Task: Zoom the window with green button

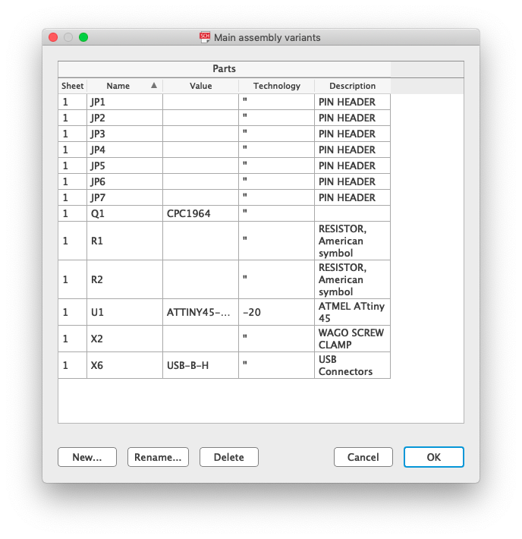Action: click(x=83, y=37)
